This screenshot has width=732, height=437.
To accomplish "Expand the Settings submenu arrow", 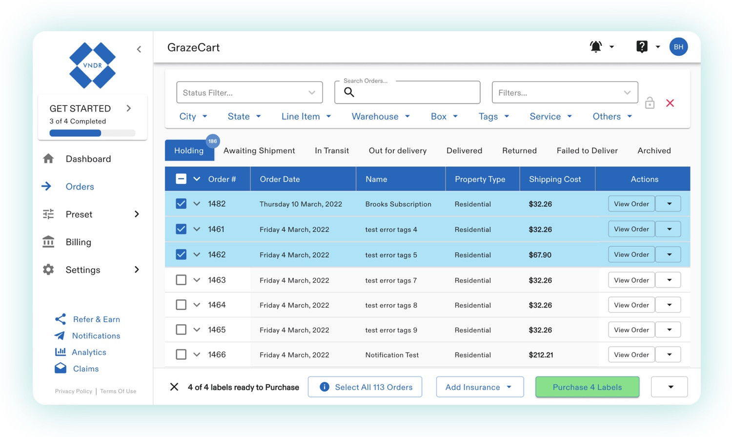I will [137, 270].
